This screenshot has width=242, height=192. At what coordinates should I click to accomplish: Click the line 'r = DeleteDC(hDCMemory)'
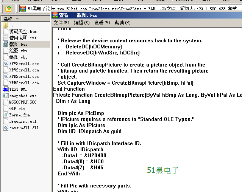coord(90,46)
